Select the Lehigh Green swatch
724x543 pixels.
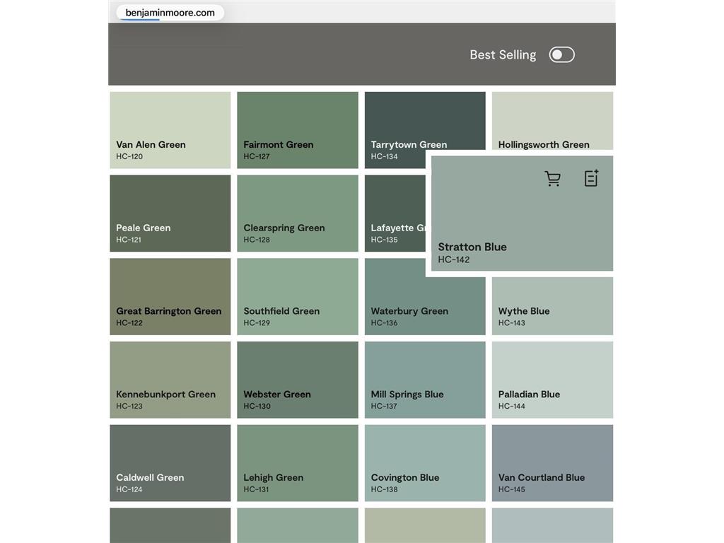pos(298,462)
